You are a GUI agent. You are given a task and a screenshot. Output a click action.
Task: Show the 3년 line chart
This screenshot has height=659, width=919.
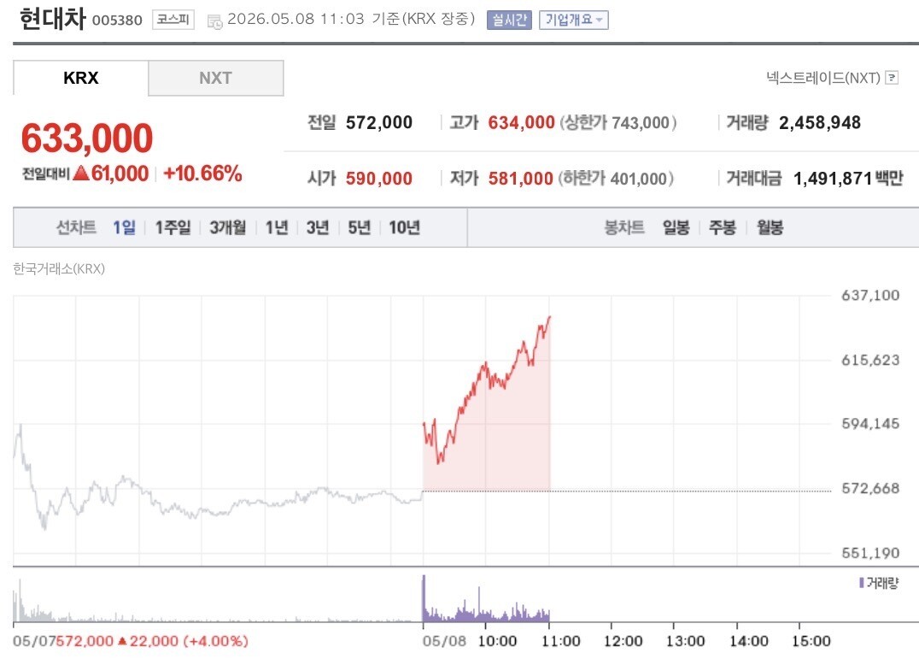tap(318, 227)
